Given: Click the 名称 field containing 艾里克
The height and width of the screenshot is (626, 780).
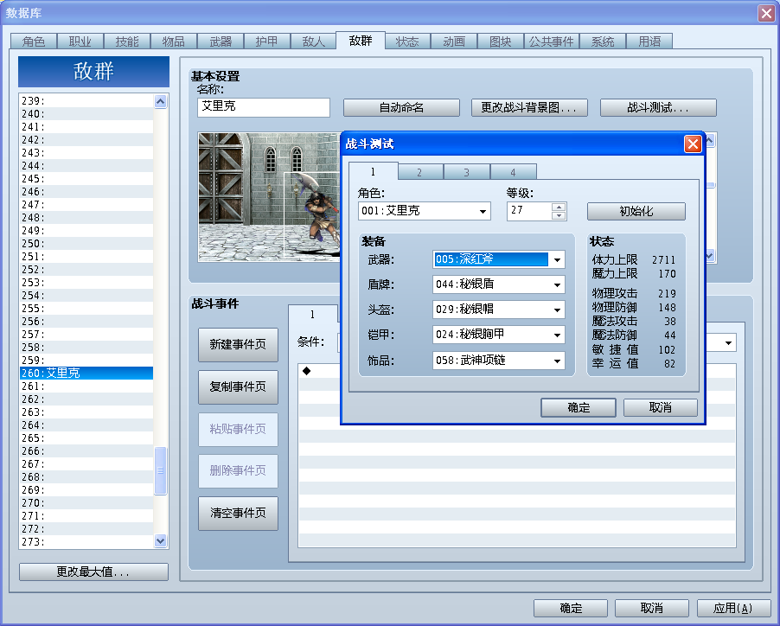Looking at the screenshot, I should (x=264, y=107).
